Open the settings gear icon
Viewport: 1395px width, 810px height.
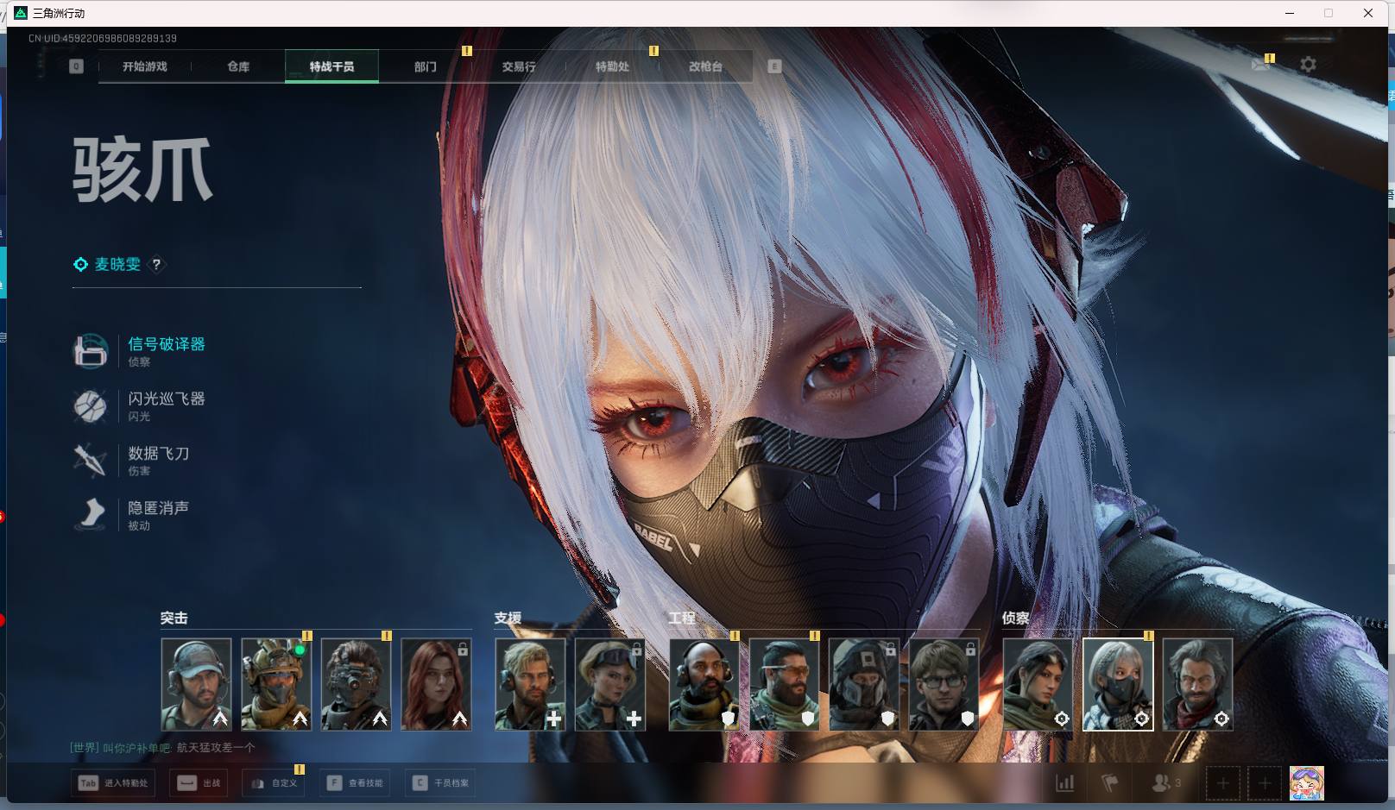(x=1309, y=65)
